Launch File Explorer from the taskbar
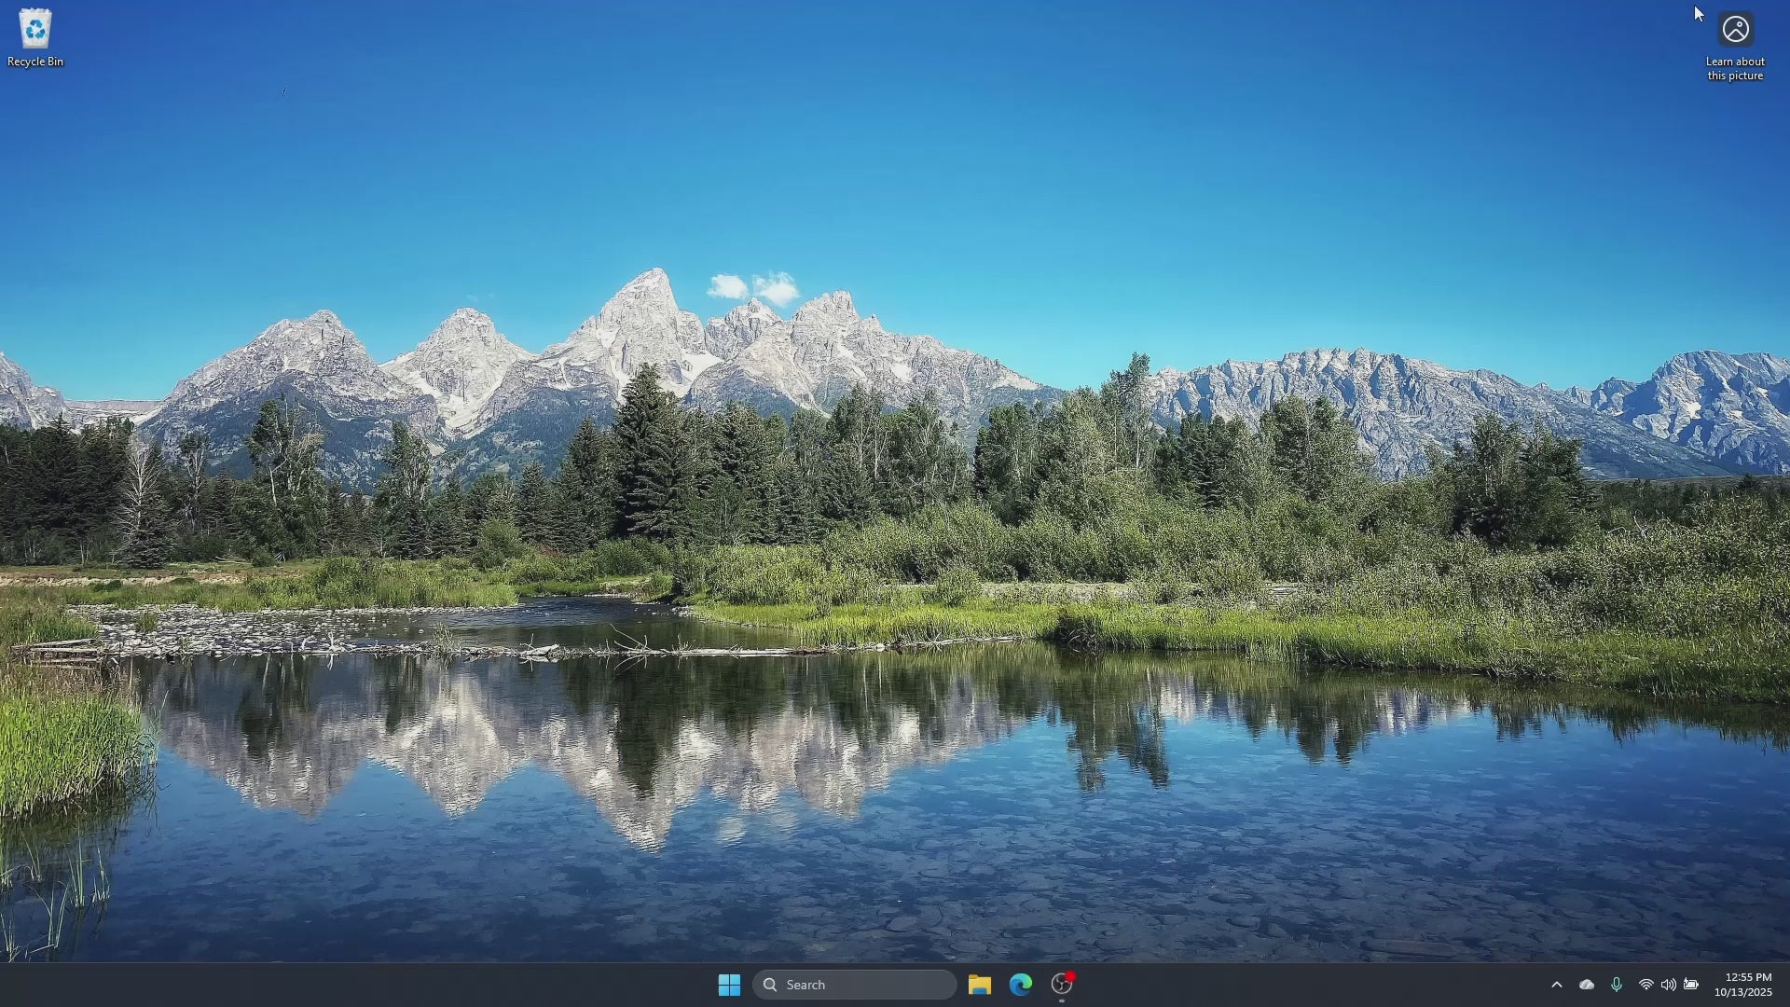Image resolution: width=1790 pixels, height=1007 pixels. (x=979, y=985)
